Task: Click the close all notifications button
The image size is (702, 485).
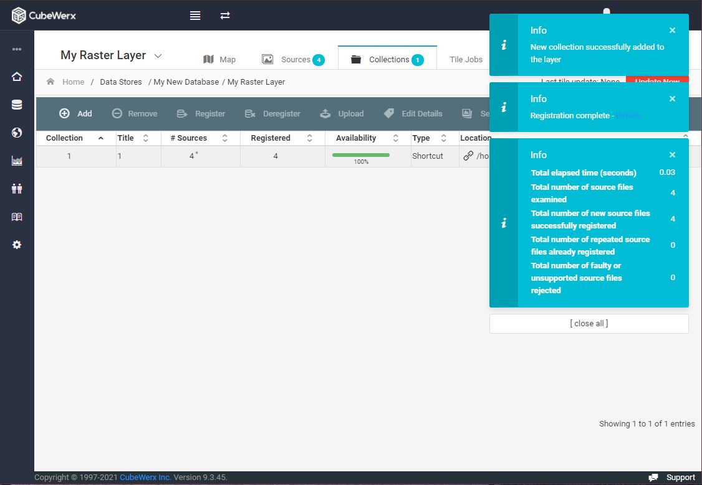Action: click(x=589, y=324)
